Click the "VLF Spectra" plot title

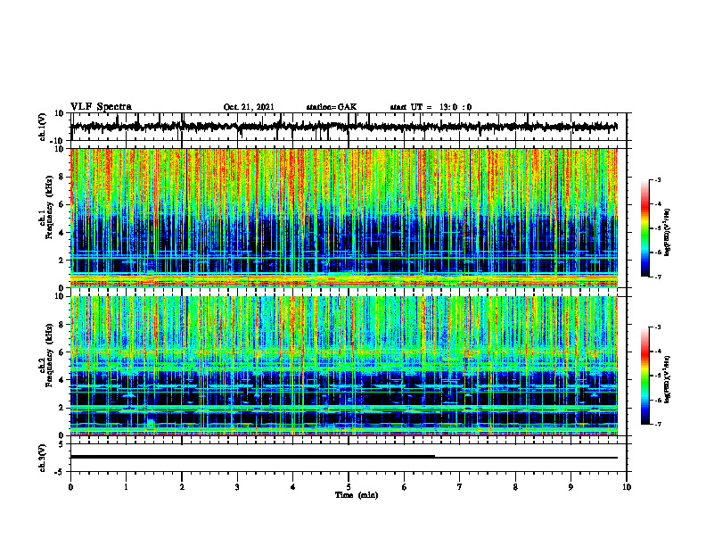pyautogui.click(x=101, y=107)
